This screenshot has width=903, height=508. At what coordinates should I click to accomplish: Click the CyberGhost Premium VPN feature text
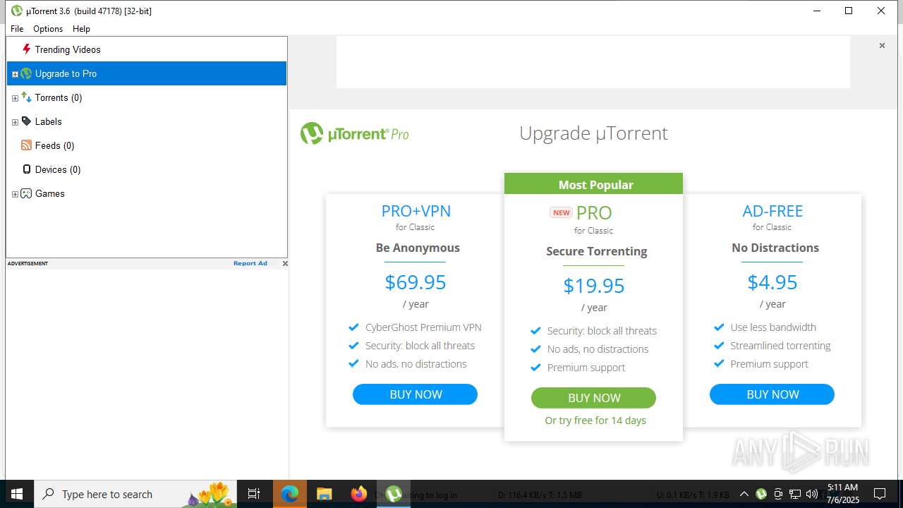click(423, 327)
